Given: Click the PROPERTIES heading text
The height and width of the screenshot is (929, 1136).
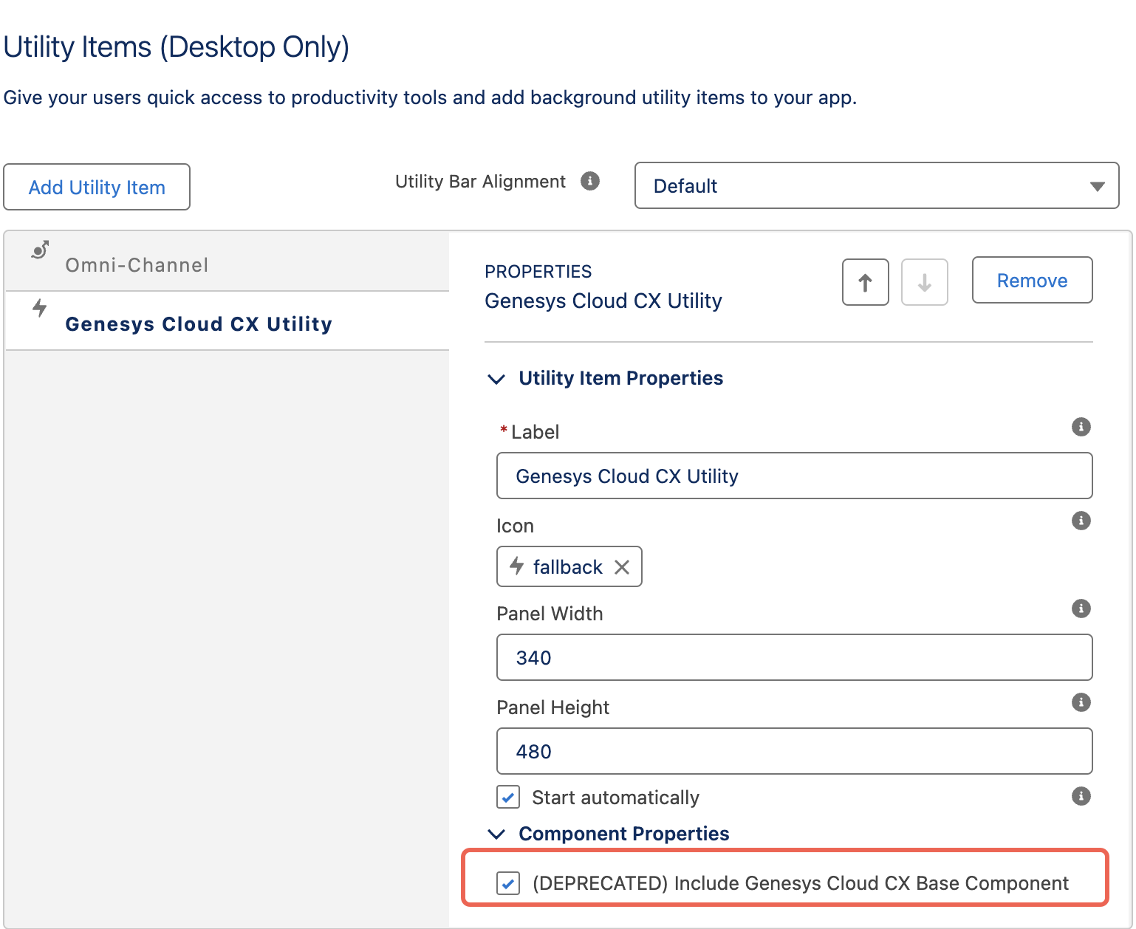Looking at the screenshot, I should click(538, 272).
